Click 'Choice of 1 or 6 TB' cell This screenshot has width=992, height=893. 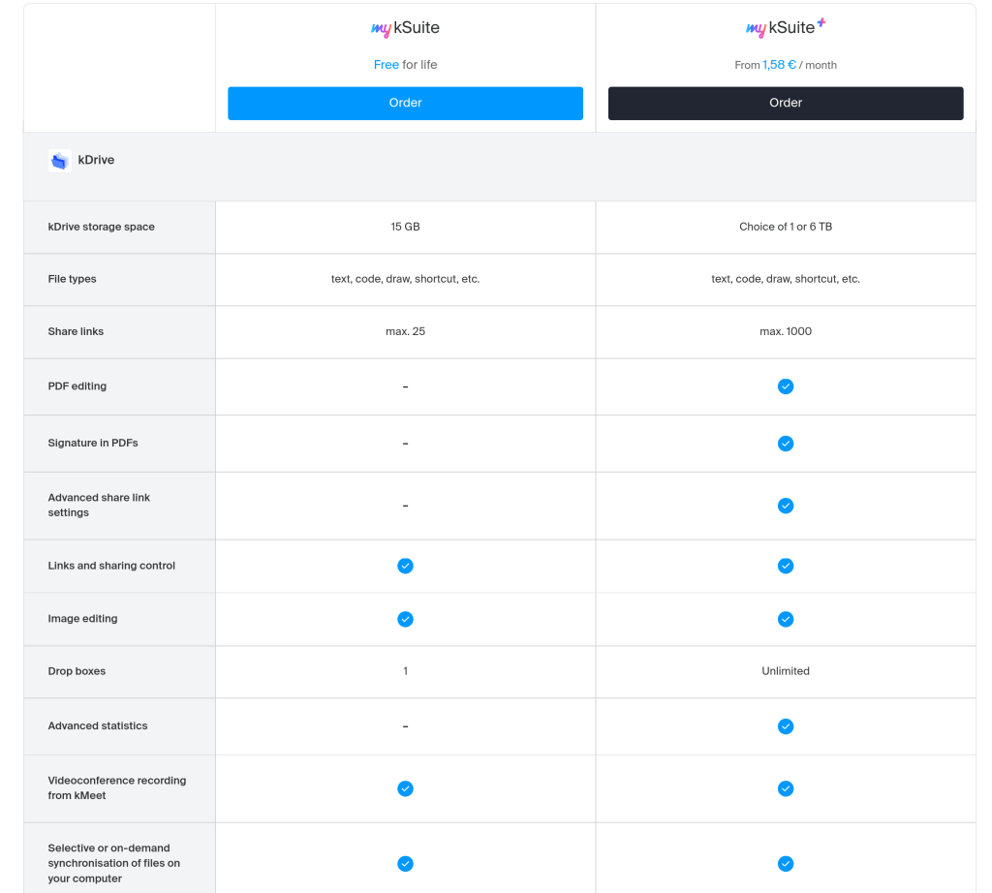(785, 227)
